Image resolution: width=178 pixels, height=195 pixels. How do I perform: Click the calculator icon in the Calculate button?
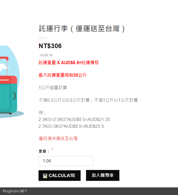point(45,176)
